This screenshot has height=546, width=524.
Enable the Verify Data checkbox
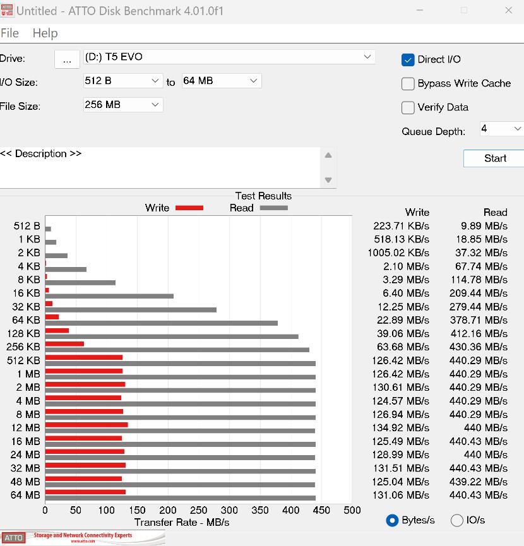point(408,108)
